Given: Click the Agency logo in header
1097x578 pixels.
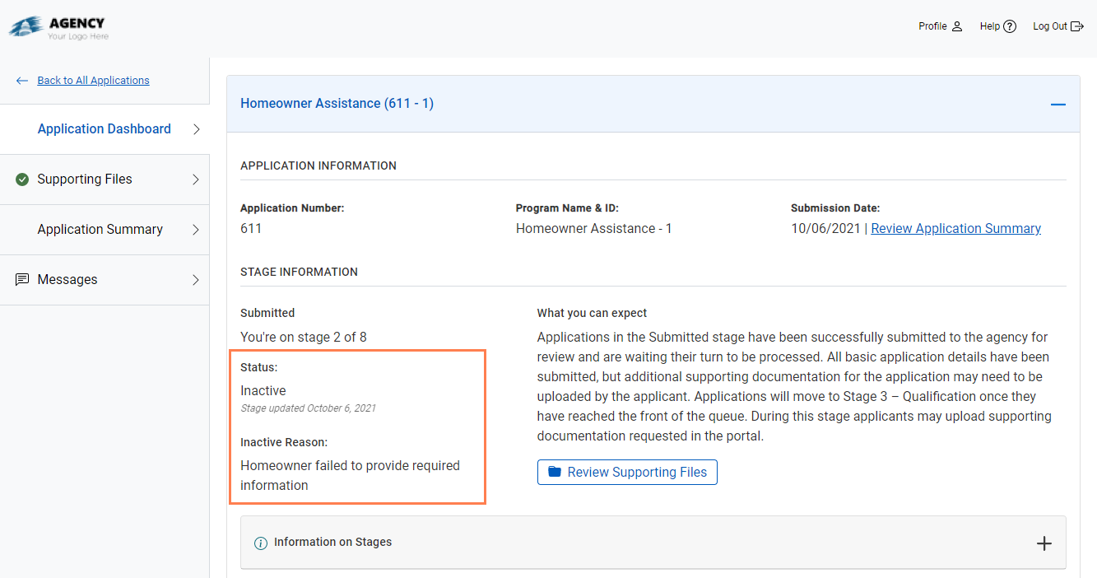Looking at the screenshot, I should click(x=58, y=28).
